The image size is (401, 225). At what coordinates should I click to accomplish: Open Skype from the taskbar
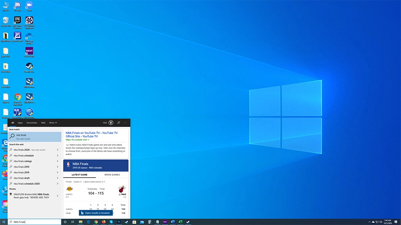[x=111, y=222]
